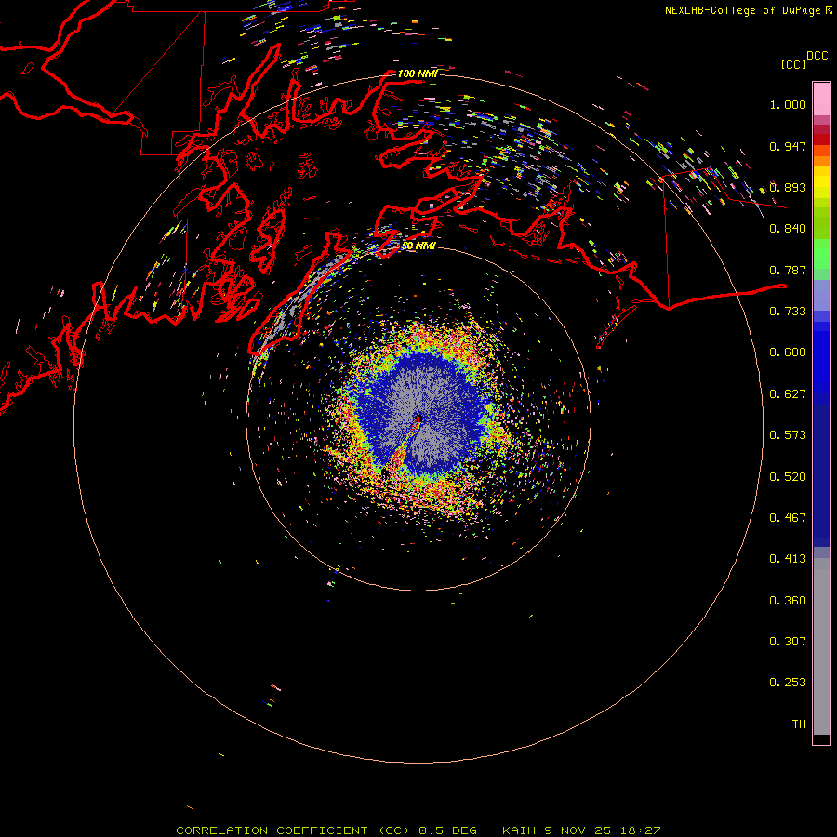Click the 9 NOV 25 date text
The height and width of the screenshot is (837, 837).
(577, 830)
